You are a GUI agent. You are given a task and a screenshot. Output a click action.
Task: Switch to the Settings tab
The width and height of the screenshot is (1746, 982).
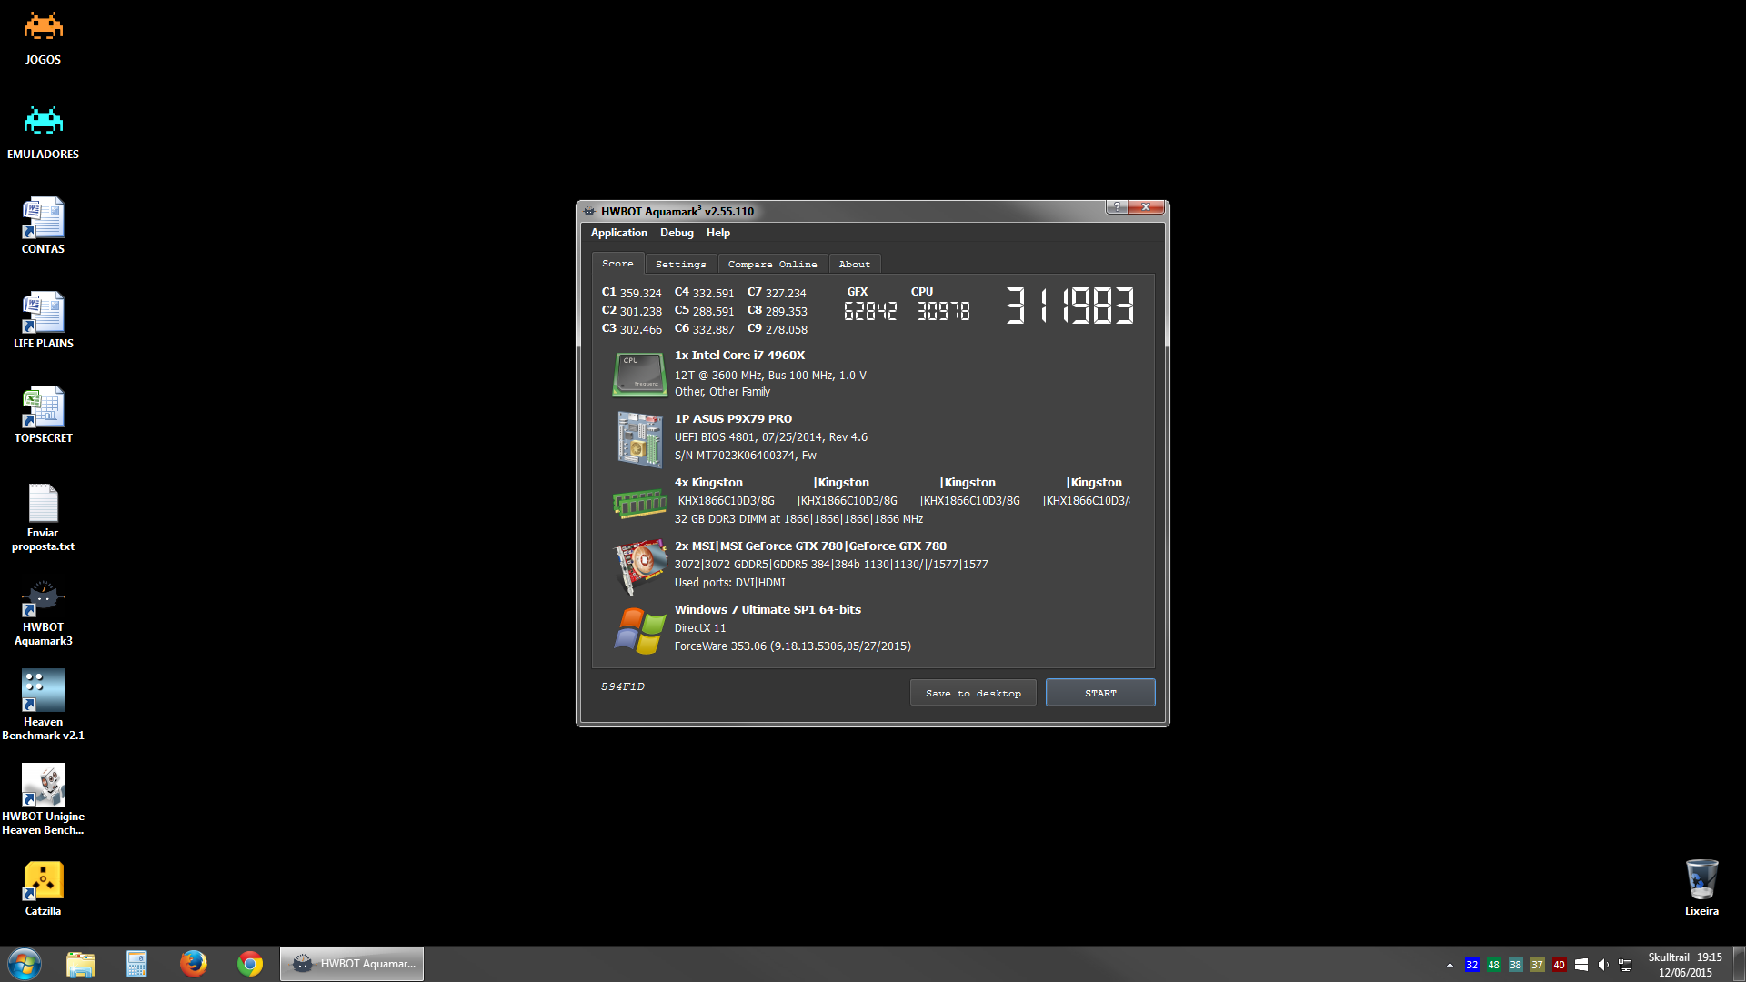coord(680,265)
